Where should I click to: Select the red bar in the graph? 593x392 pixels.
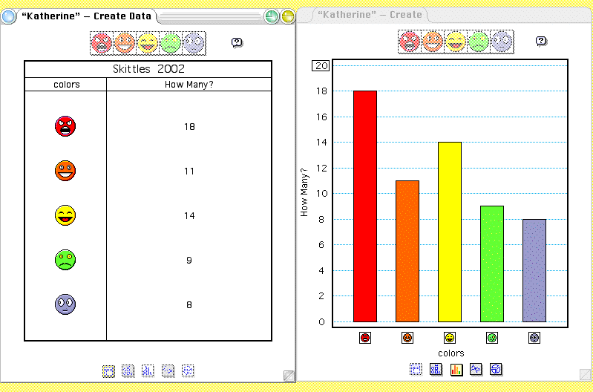365,206
